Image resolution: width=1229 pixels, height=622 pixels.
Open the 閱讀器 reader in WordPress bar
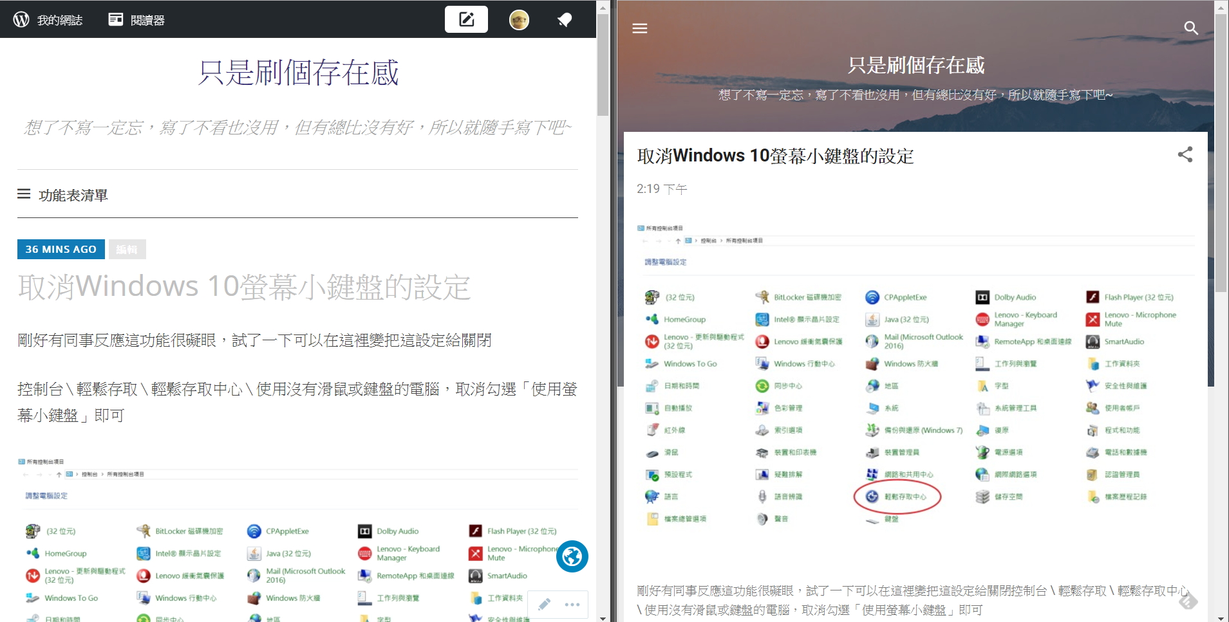(x=136, y=20)
